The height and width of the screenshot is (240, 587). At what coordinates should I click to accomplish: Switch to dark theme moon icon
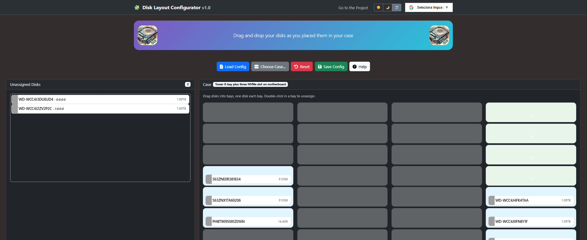click(x=388, y=7)
